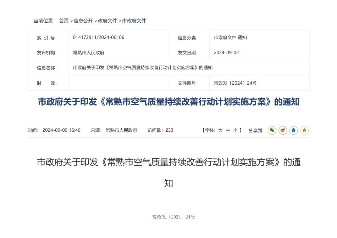Click the 信息分类 label
This screenshot has height=238, width=337.
188,38
